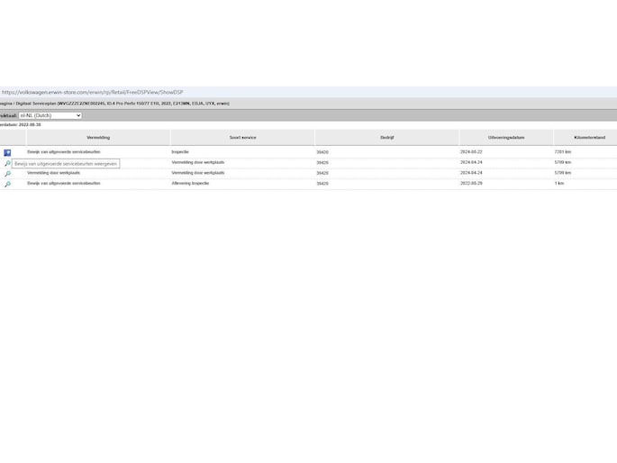The height and width of the screenshot is (463, 617).
Task: Select the Inspectie service type cell in first row
Action: pyautogui.click(x=180, y=152)
